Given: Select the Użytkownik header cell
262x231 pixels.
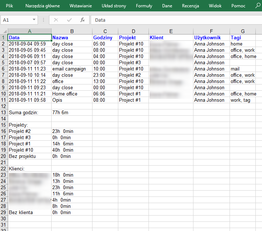Looking at the screenshot, I should pyautogui.click(x=207, y=37).
